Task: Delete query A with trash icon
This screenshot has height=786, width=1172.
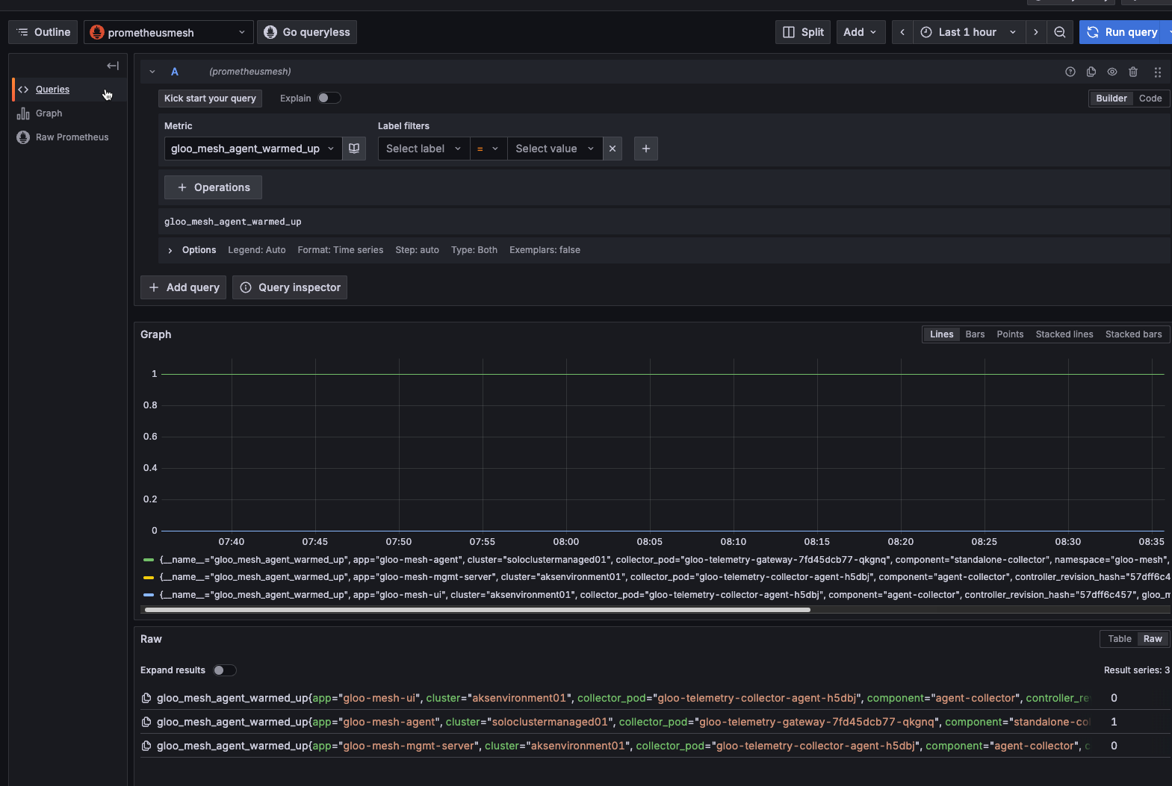Action: point(1133,72)
